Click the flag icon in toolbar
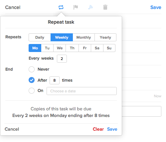Viewport: 166px width, 142px height. pos(76,7)
